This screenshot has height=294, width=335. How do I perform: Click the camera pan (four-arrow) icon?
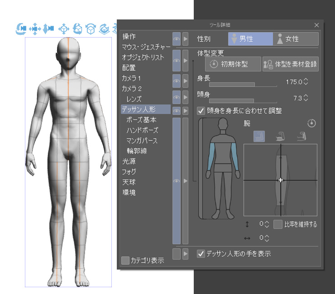(x=35, y=29)
